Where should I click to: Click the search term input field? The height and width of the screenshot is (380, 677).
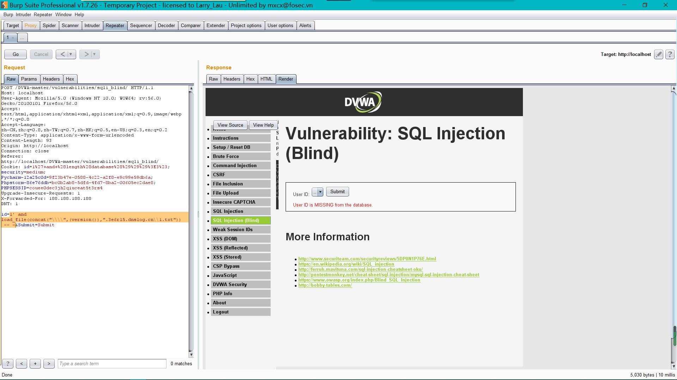[112, 363]
